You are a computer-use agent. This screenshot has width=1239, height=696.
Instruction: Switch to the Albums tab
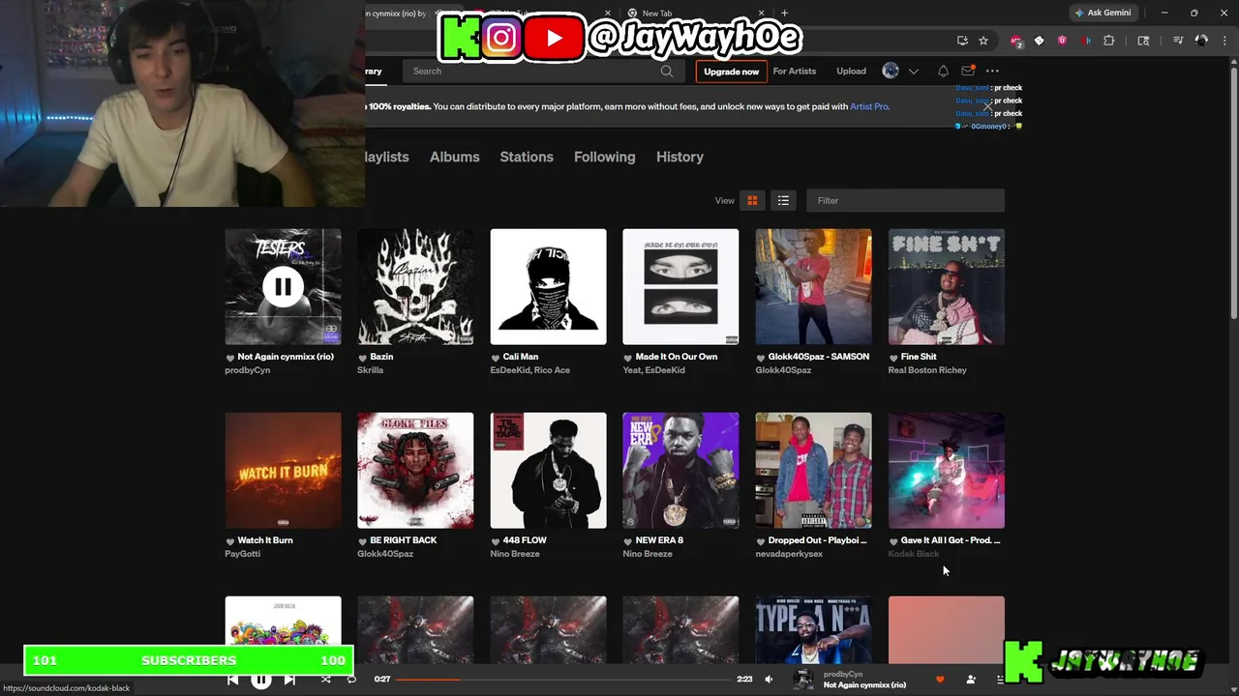tap(454, 157)
